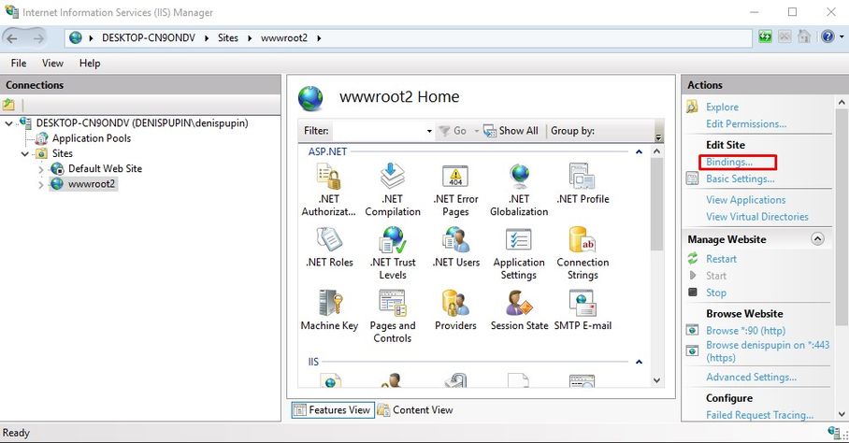This screenshot has width=849, height=443.
Task: Open the Help menu
Action: point(90,64)
